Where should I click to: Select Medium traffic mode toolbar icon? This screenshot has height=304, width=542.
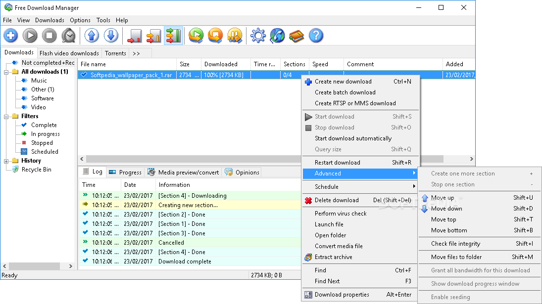154,36
